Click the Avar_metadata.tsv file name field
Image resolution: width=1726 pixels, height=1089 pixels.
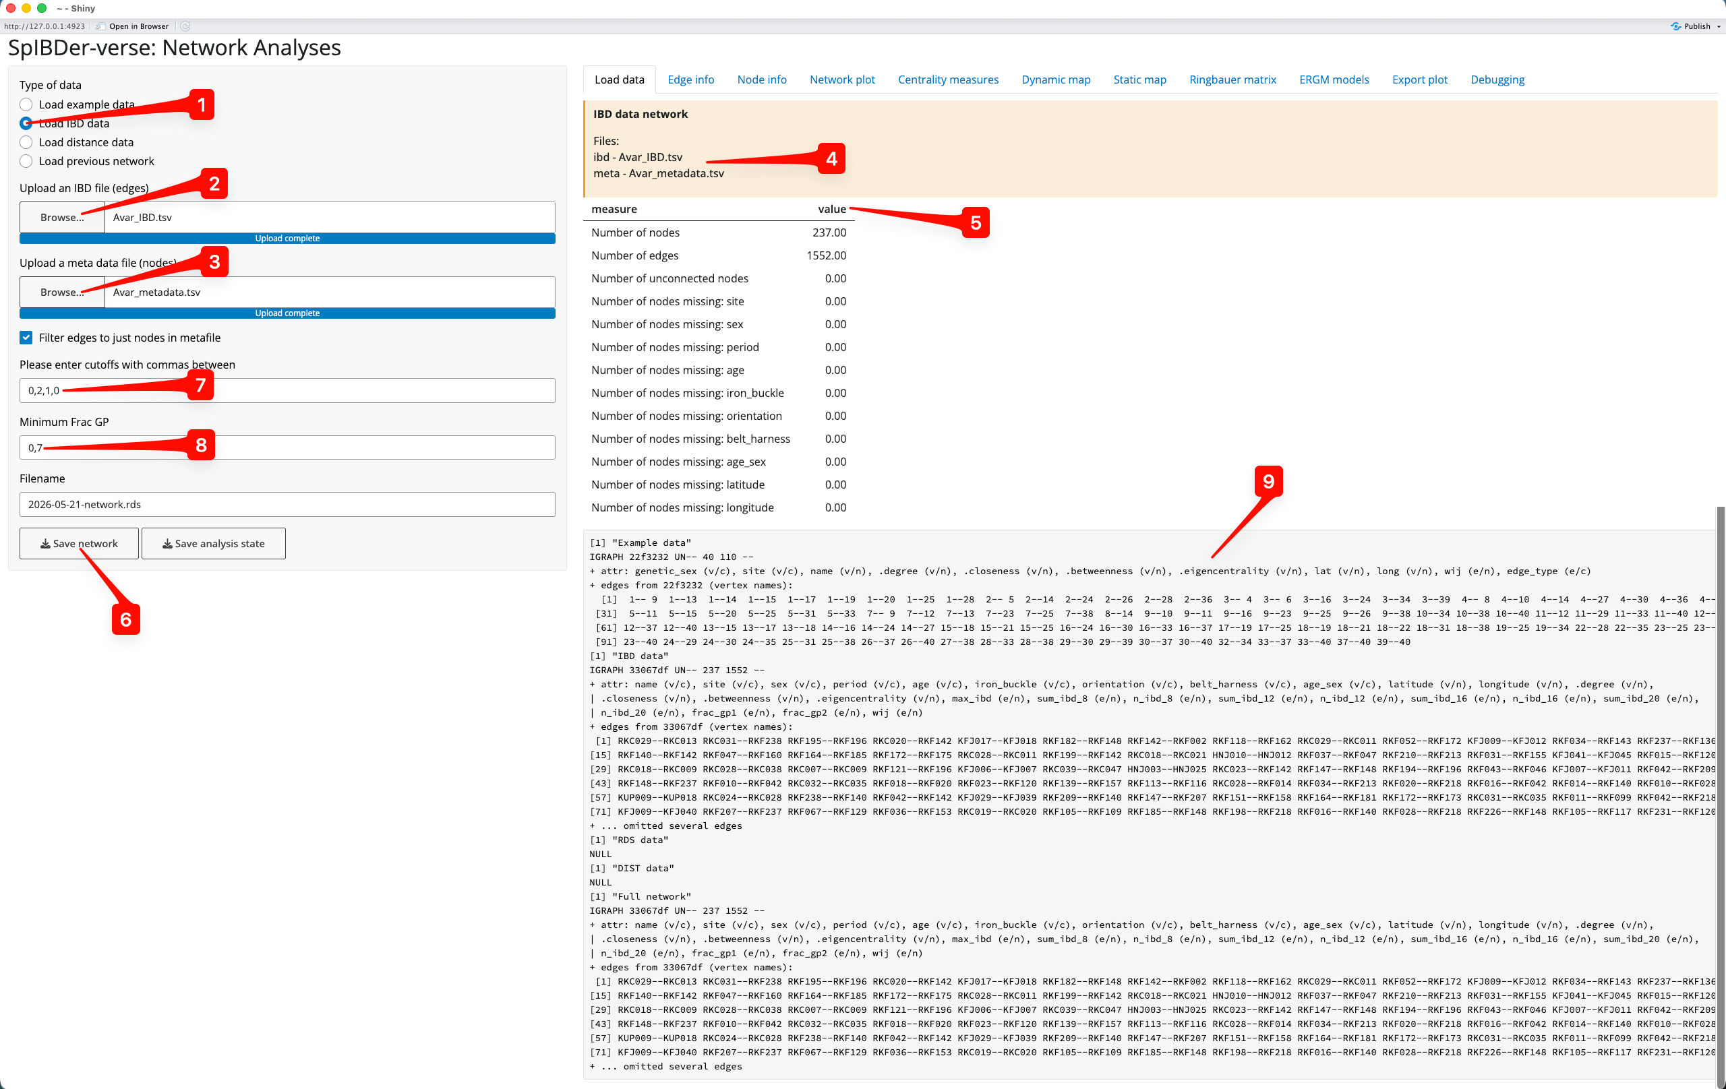330,292
